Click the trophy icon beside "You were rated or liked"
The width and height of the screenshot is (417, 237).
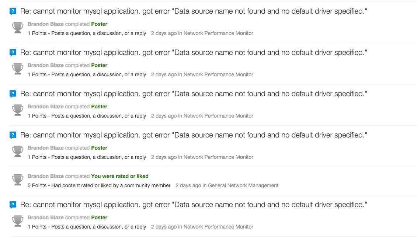[18, 180]
